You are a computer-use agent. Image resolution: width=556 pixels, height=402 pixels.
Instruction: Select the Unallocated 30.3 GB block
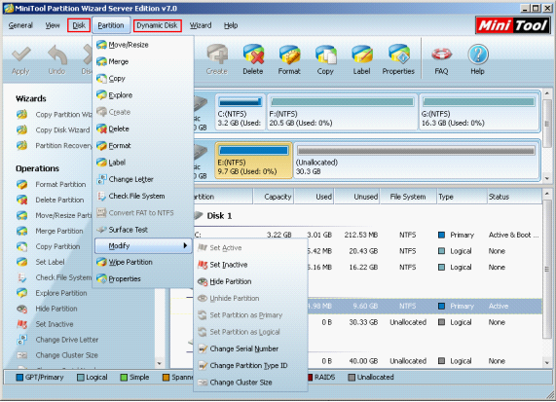(x=417, y=160)
